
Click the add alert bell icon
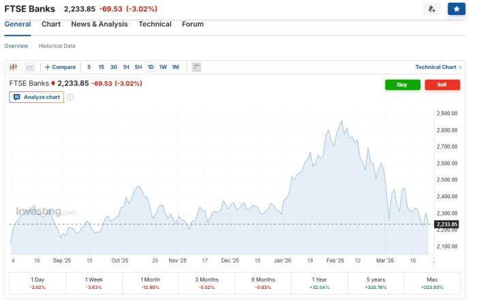click(x=431, y=9)
